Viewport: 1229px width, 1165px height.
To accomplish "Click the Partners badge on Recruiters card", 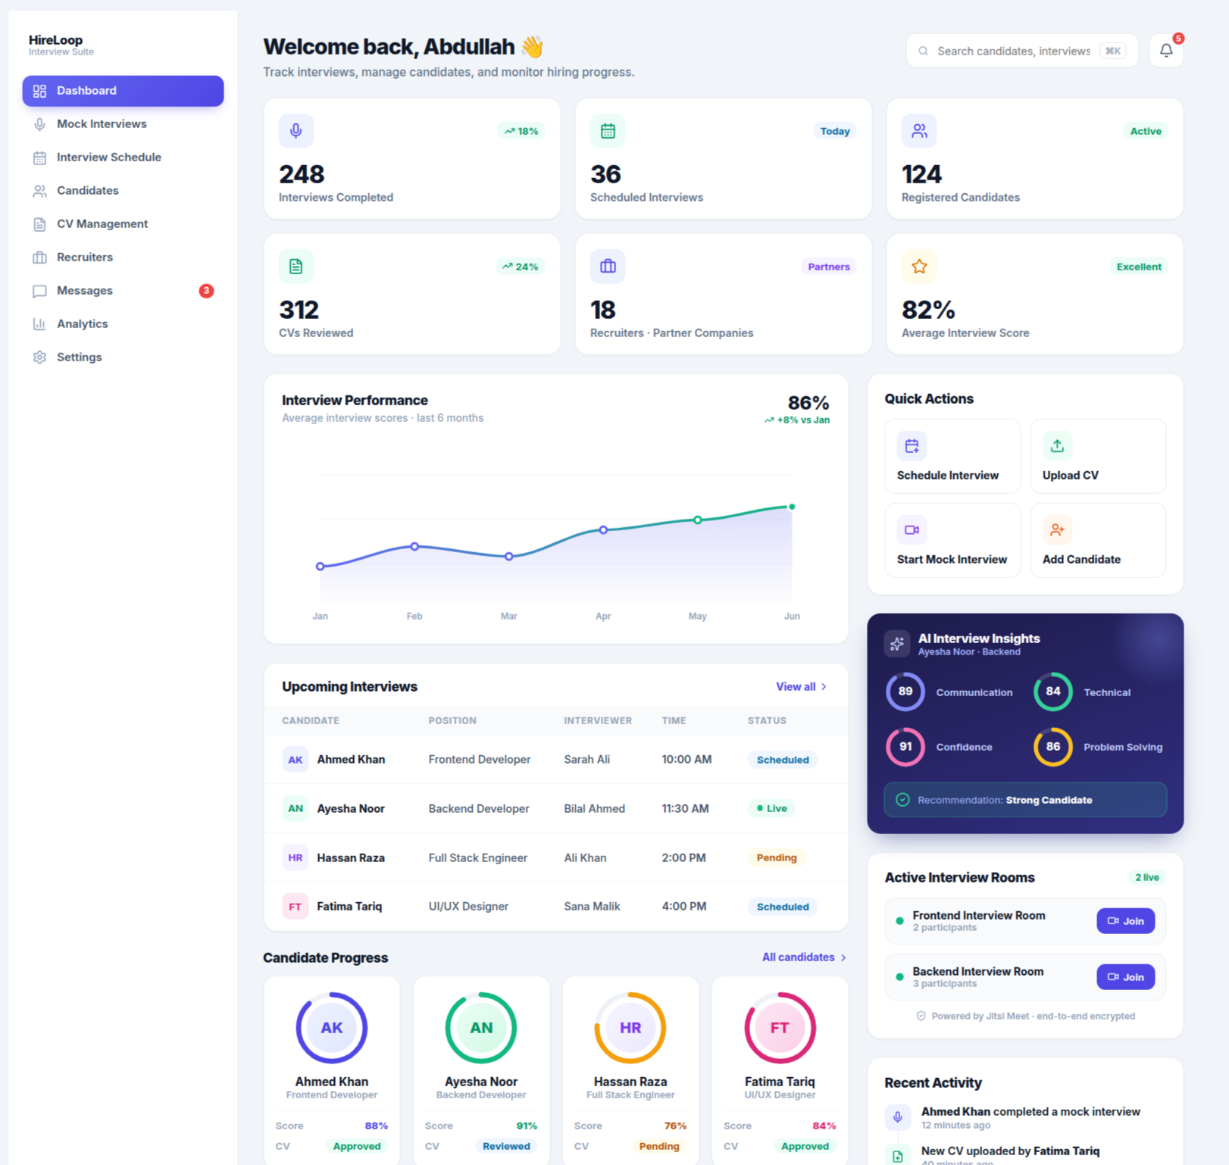I will click(829, 267).
